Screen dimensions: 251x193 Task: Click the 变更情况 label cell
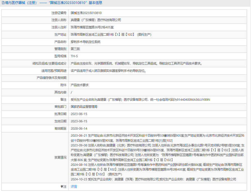(x=35, y=158)
